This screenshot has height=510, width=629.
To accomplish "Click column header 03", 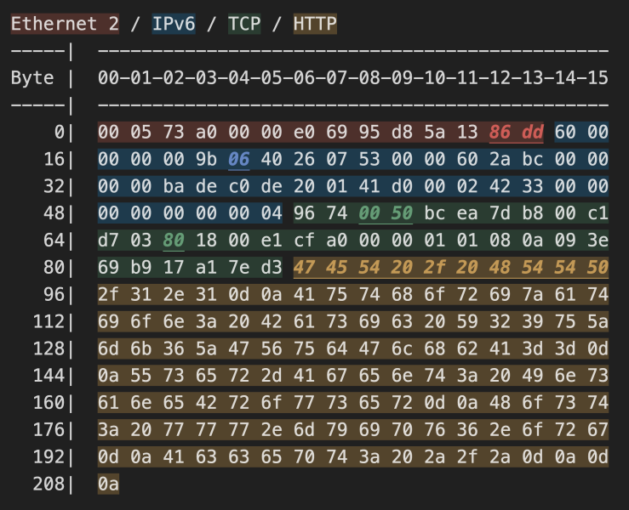I will [206, 77].
